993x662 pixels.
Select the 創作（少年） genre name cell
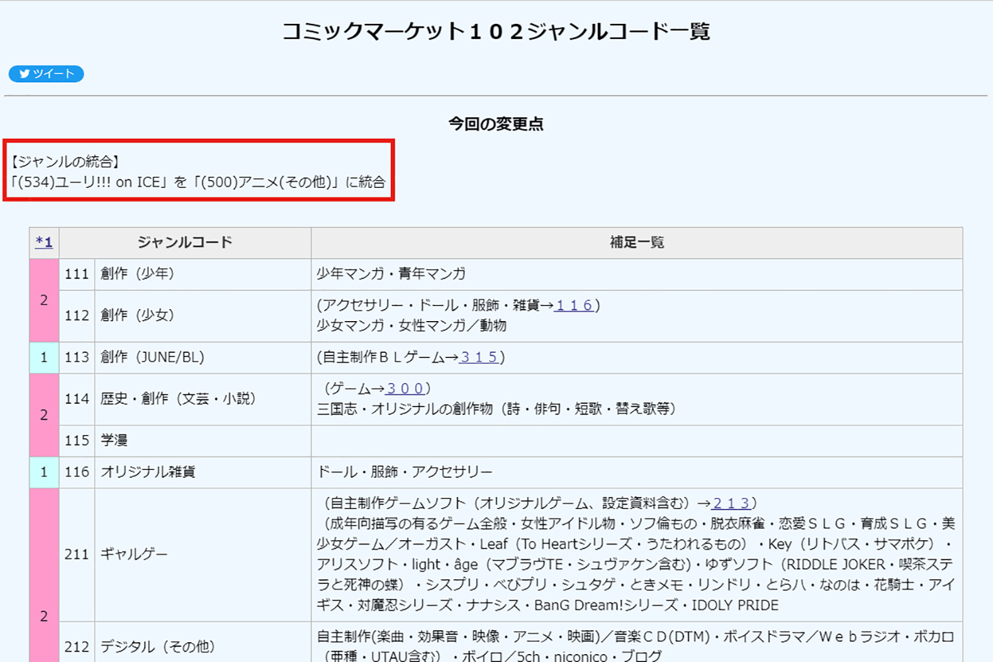[137, 273]
